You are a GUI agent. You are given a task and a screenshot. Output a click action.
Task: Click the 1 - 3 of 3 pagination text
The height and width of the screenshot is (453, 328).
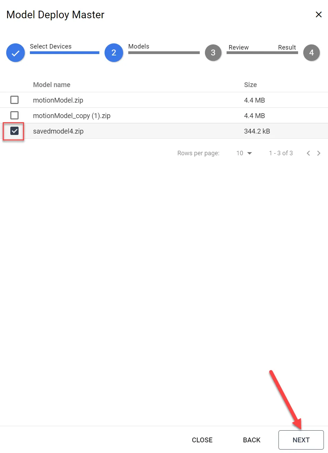click(281, 153)
